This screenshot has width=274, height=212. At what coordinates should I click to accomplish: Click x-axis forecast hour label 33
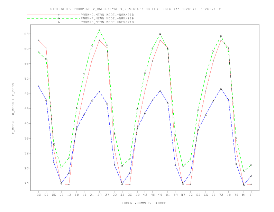point(122,195)
